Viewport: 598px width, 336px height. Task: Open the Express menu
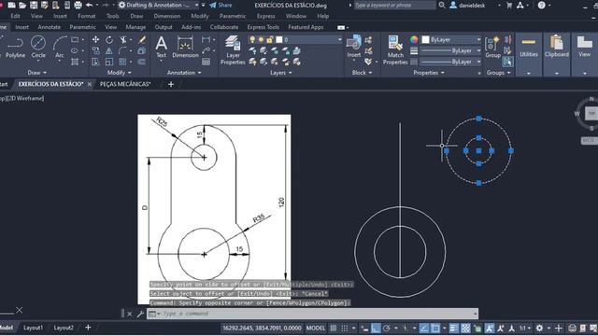pyautogui.click(x=265, y=16)
